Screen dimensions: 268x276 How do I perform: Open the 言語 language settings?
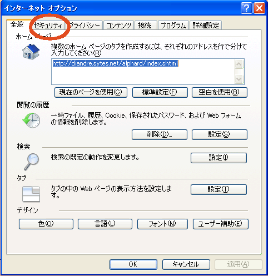pyautogui.click(x=105, y=224)
